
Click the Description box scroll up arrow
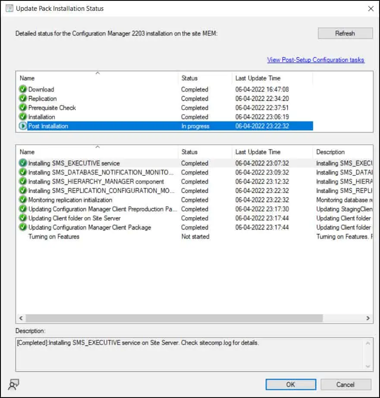click(368, 343)
